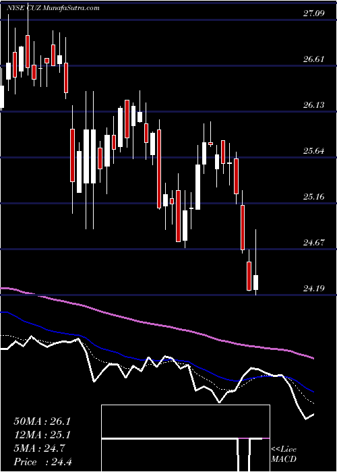Click the last white candlestick near 24.19
The height and width of the screenshot is (472, 337).
(255, 282)
